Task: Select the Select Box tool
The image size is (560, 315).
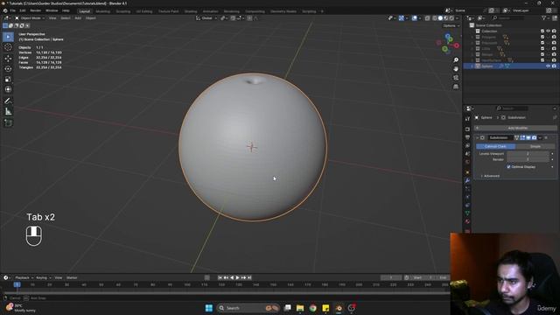Action: click(8, 37)
